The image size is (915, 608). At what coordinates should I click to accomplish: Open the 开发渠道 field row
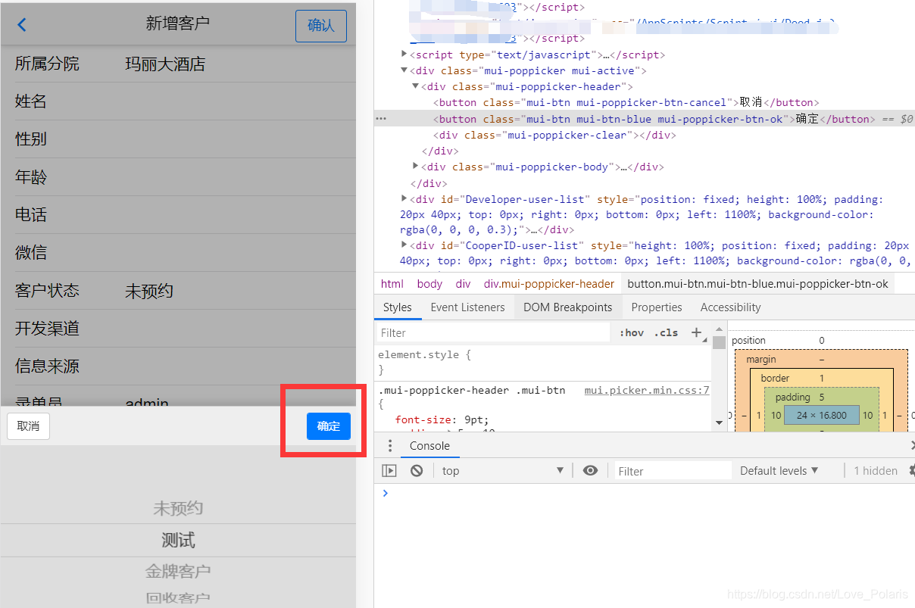178,329
